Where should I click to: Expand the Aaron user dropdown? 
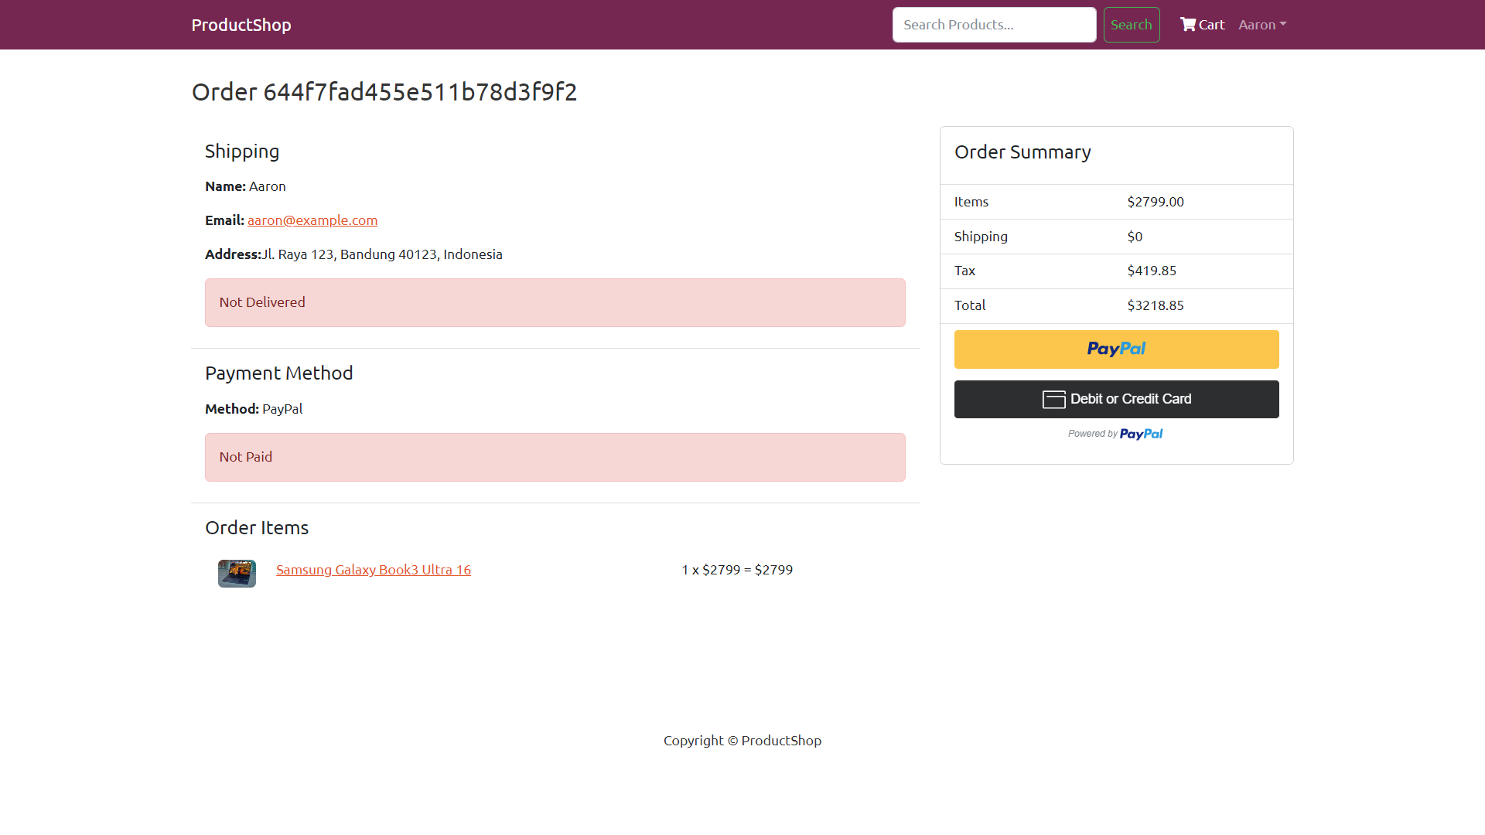point(1262,25)
